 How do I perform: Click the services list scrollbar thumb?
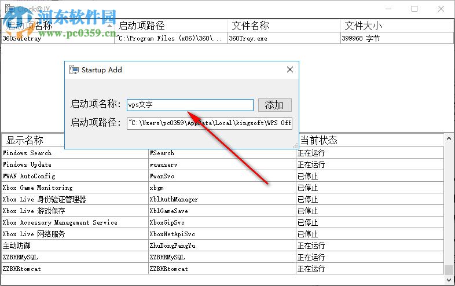tap(449, 270)
